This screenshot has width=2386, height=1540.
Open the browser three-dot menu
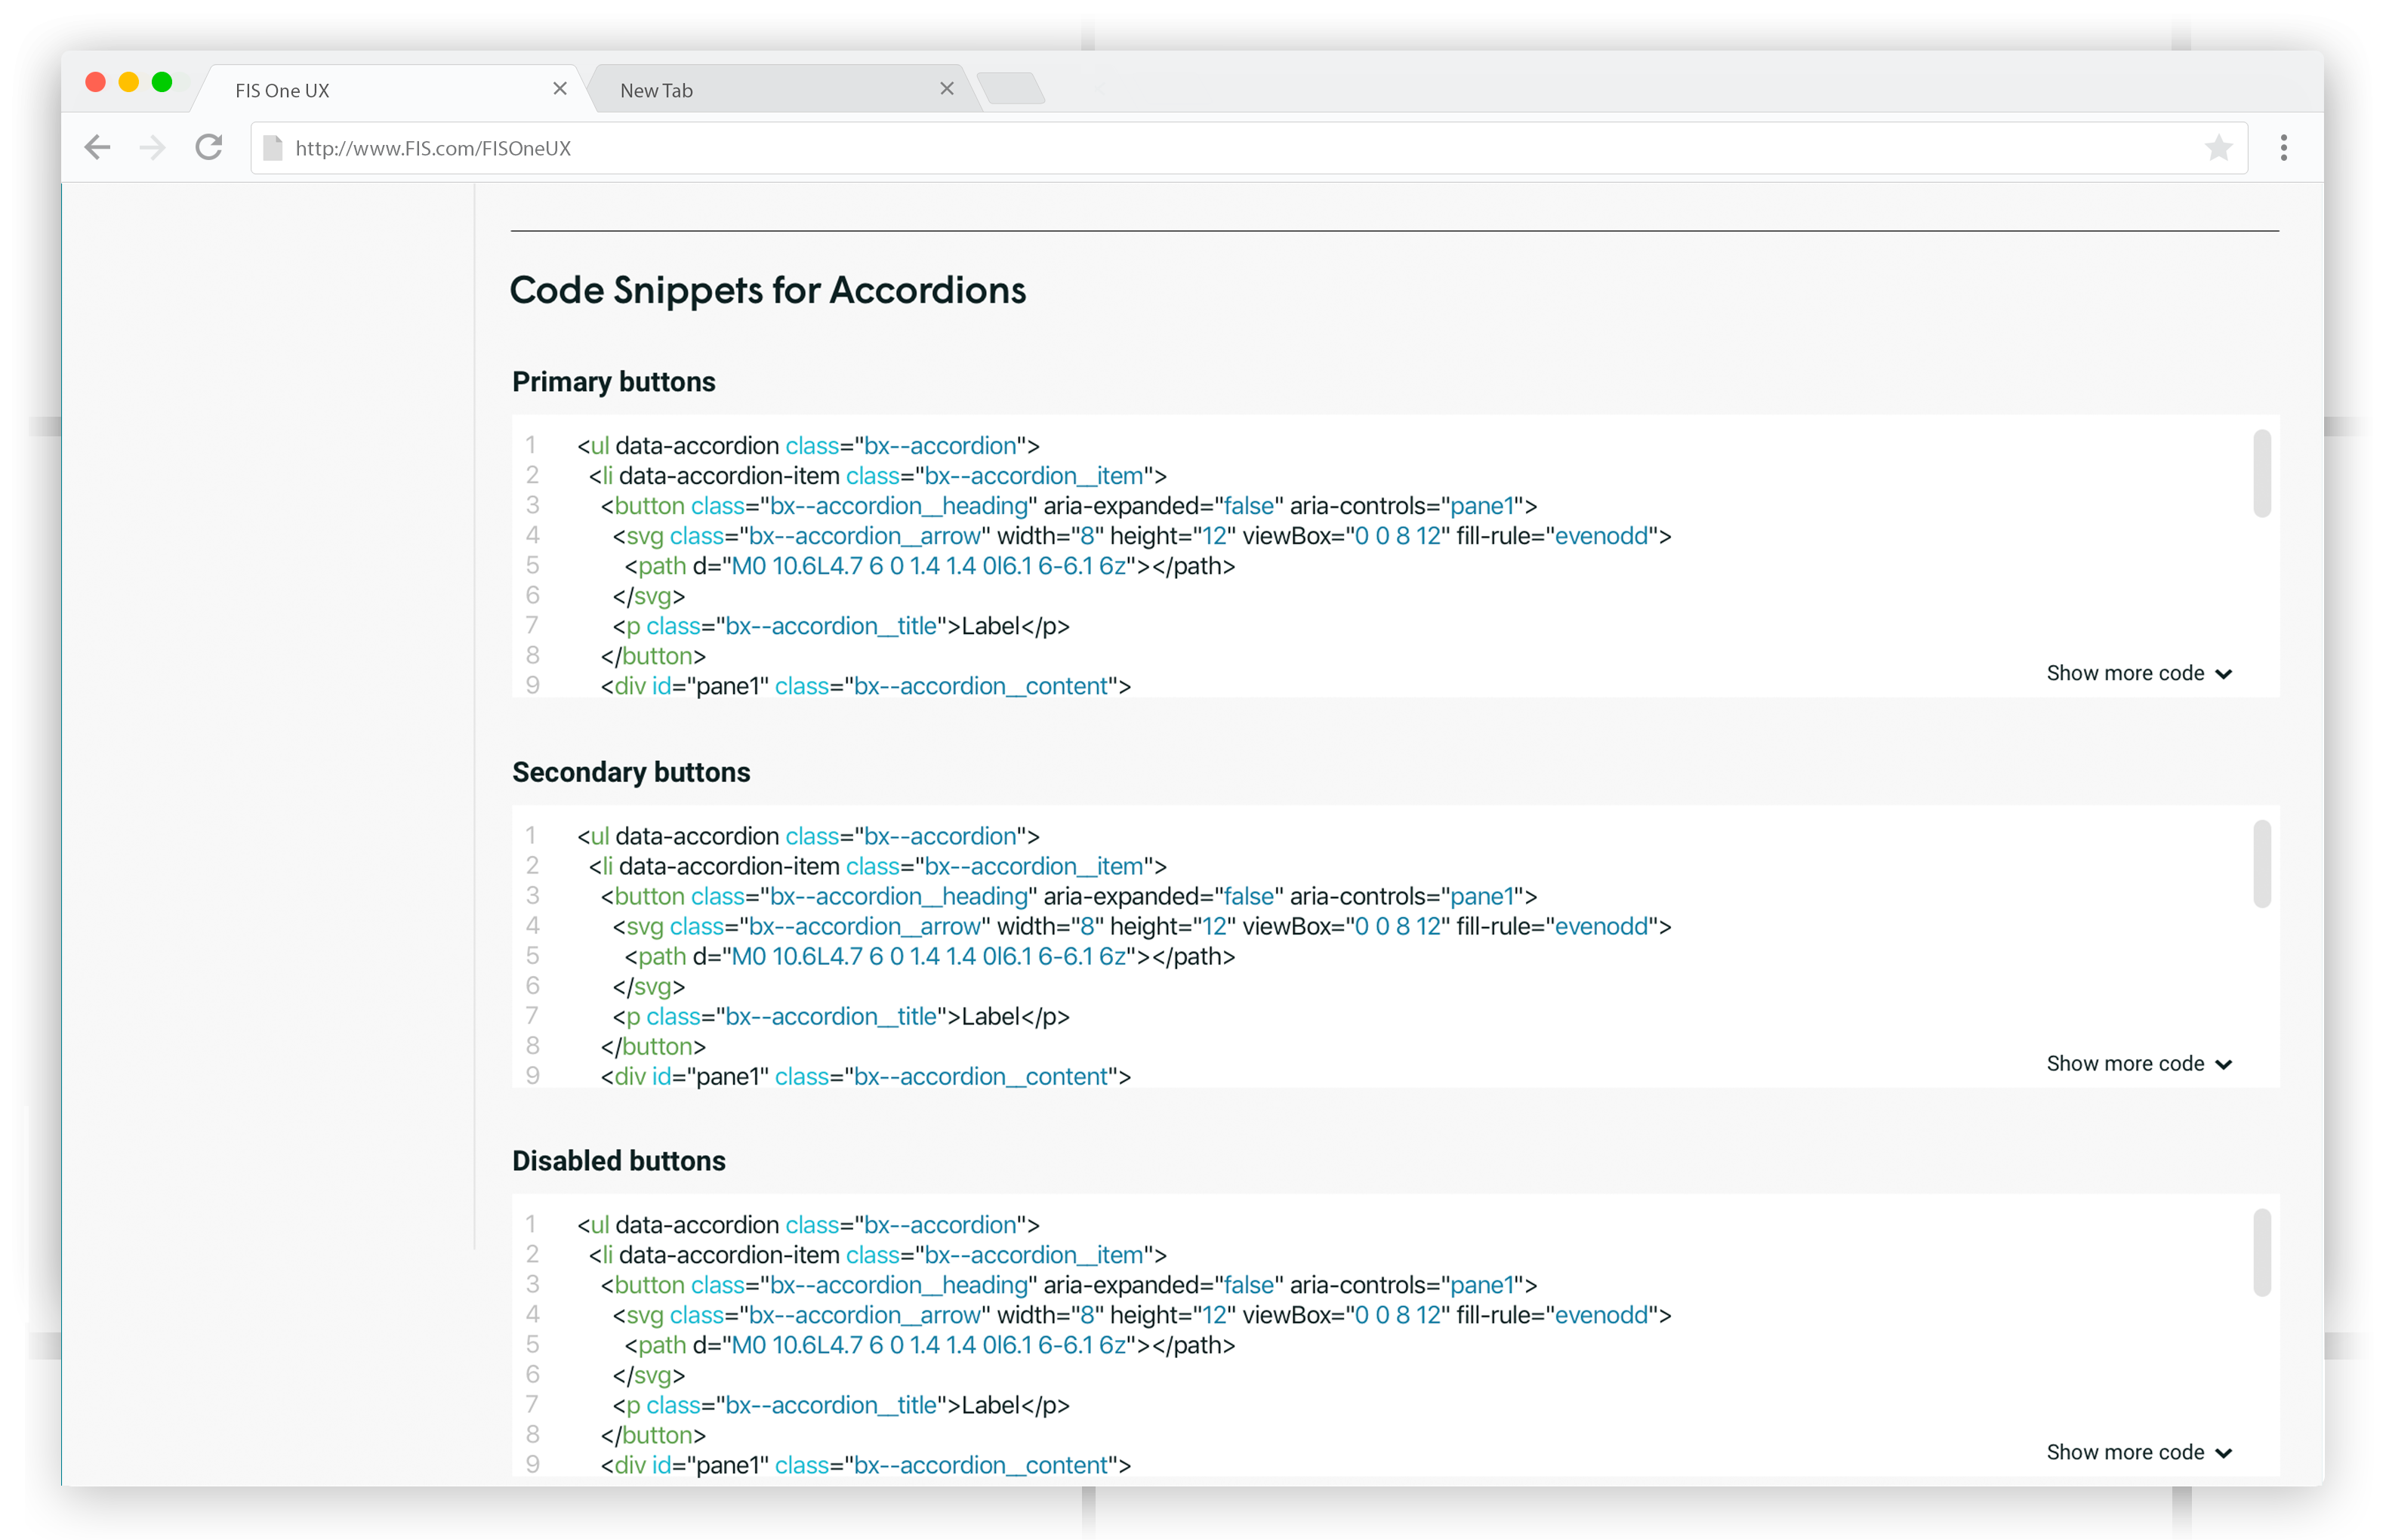[2283, 148]
